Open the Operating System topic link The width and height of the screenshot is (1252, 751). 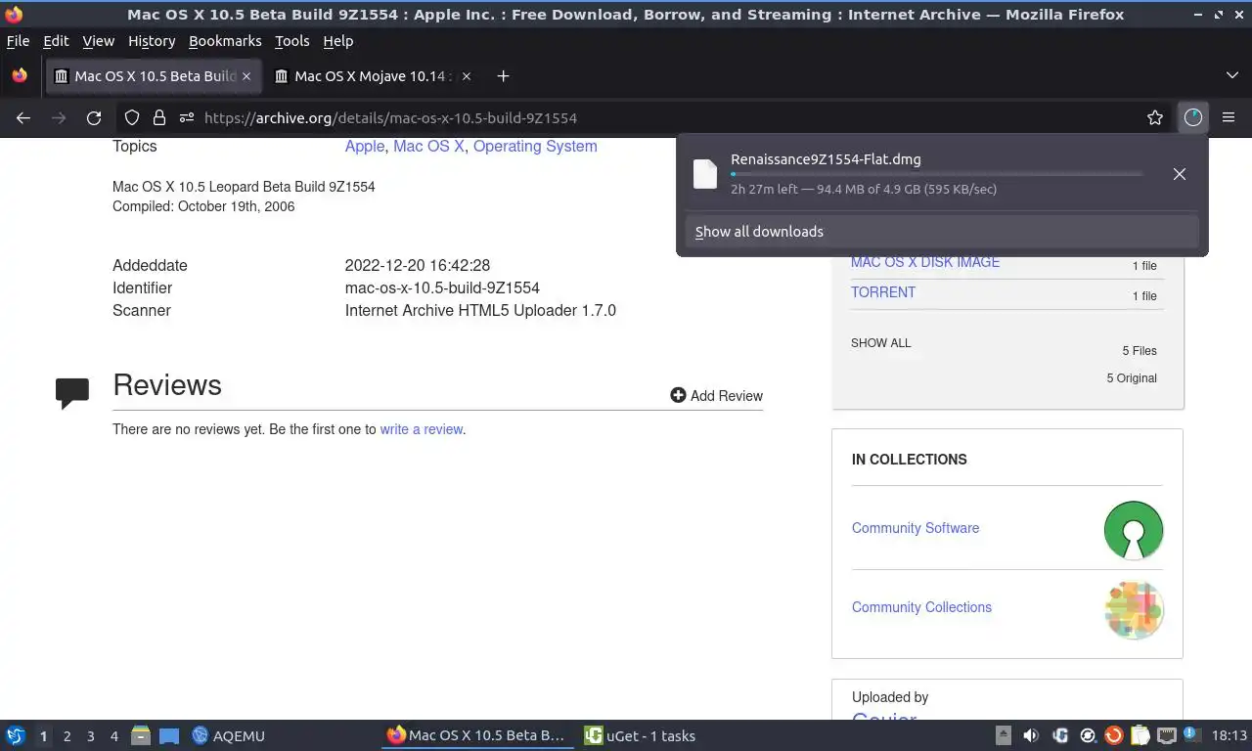click(535, 146)
